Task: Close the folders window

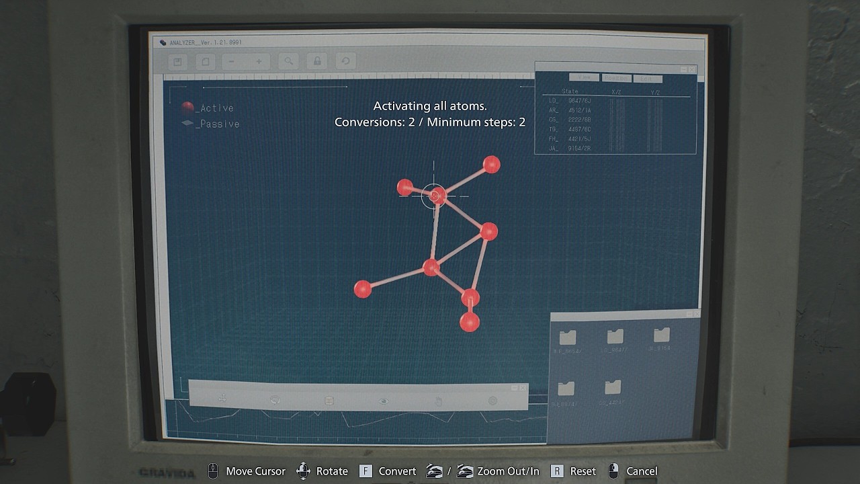Action: pyautogui.click(x=696, y=313)
